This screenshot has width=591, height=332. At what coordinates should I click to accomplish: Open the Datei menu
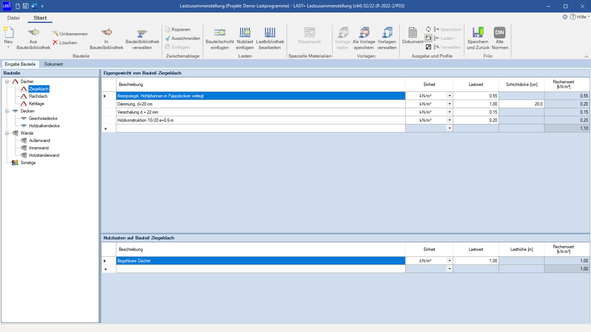tap(13, 18)
